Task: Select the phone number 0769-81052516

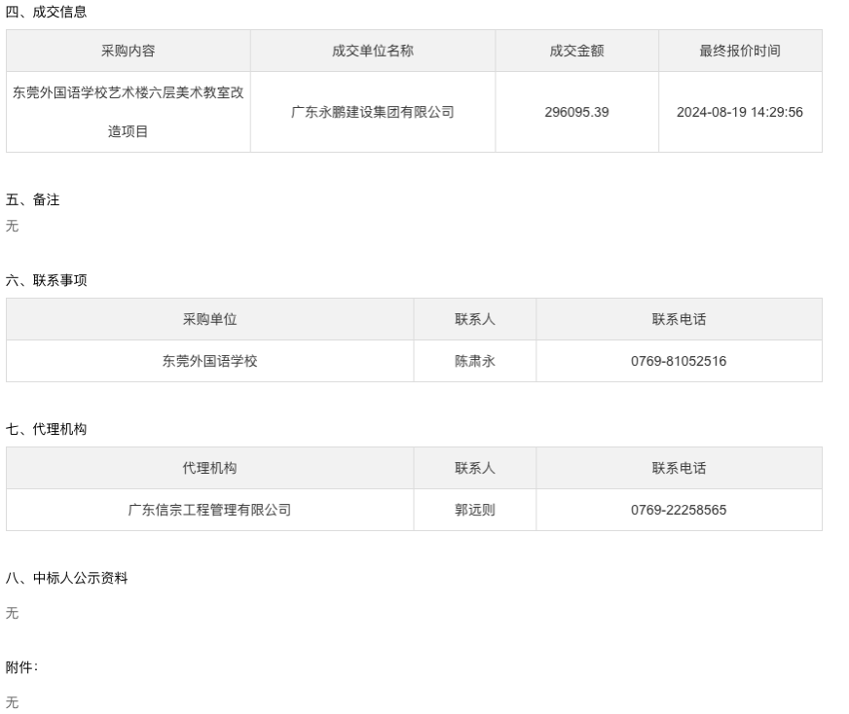Action: (679, 361)
